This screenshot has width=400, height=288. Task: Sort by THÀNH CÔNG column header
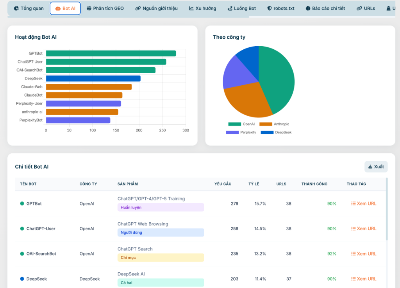pos(314,184)
